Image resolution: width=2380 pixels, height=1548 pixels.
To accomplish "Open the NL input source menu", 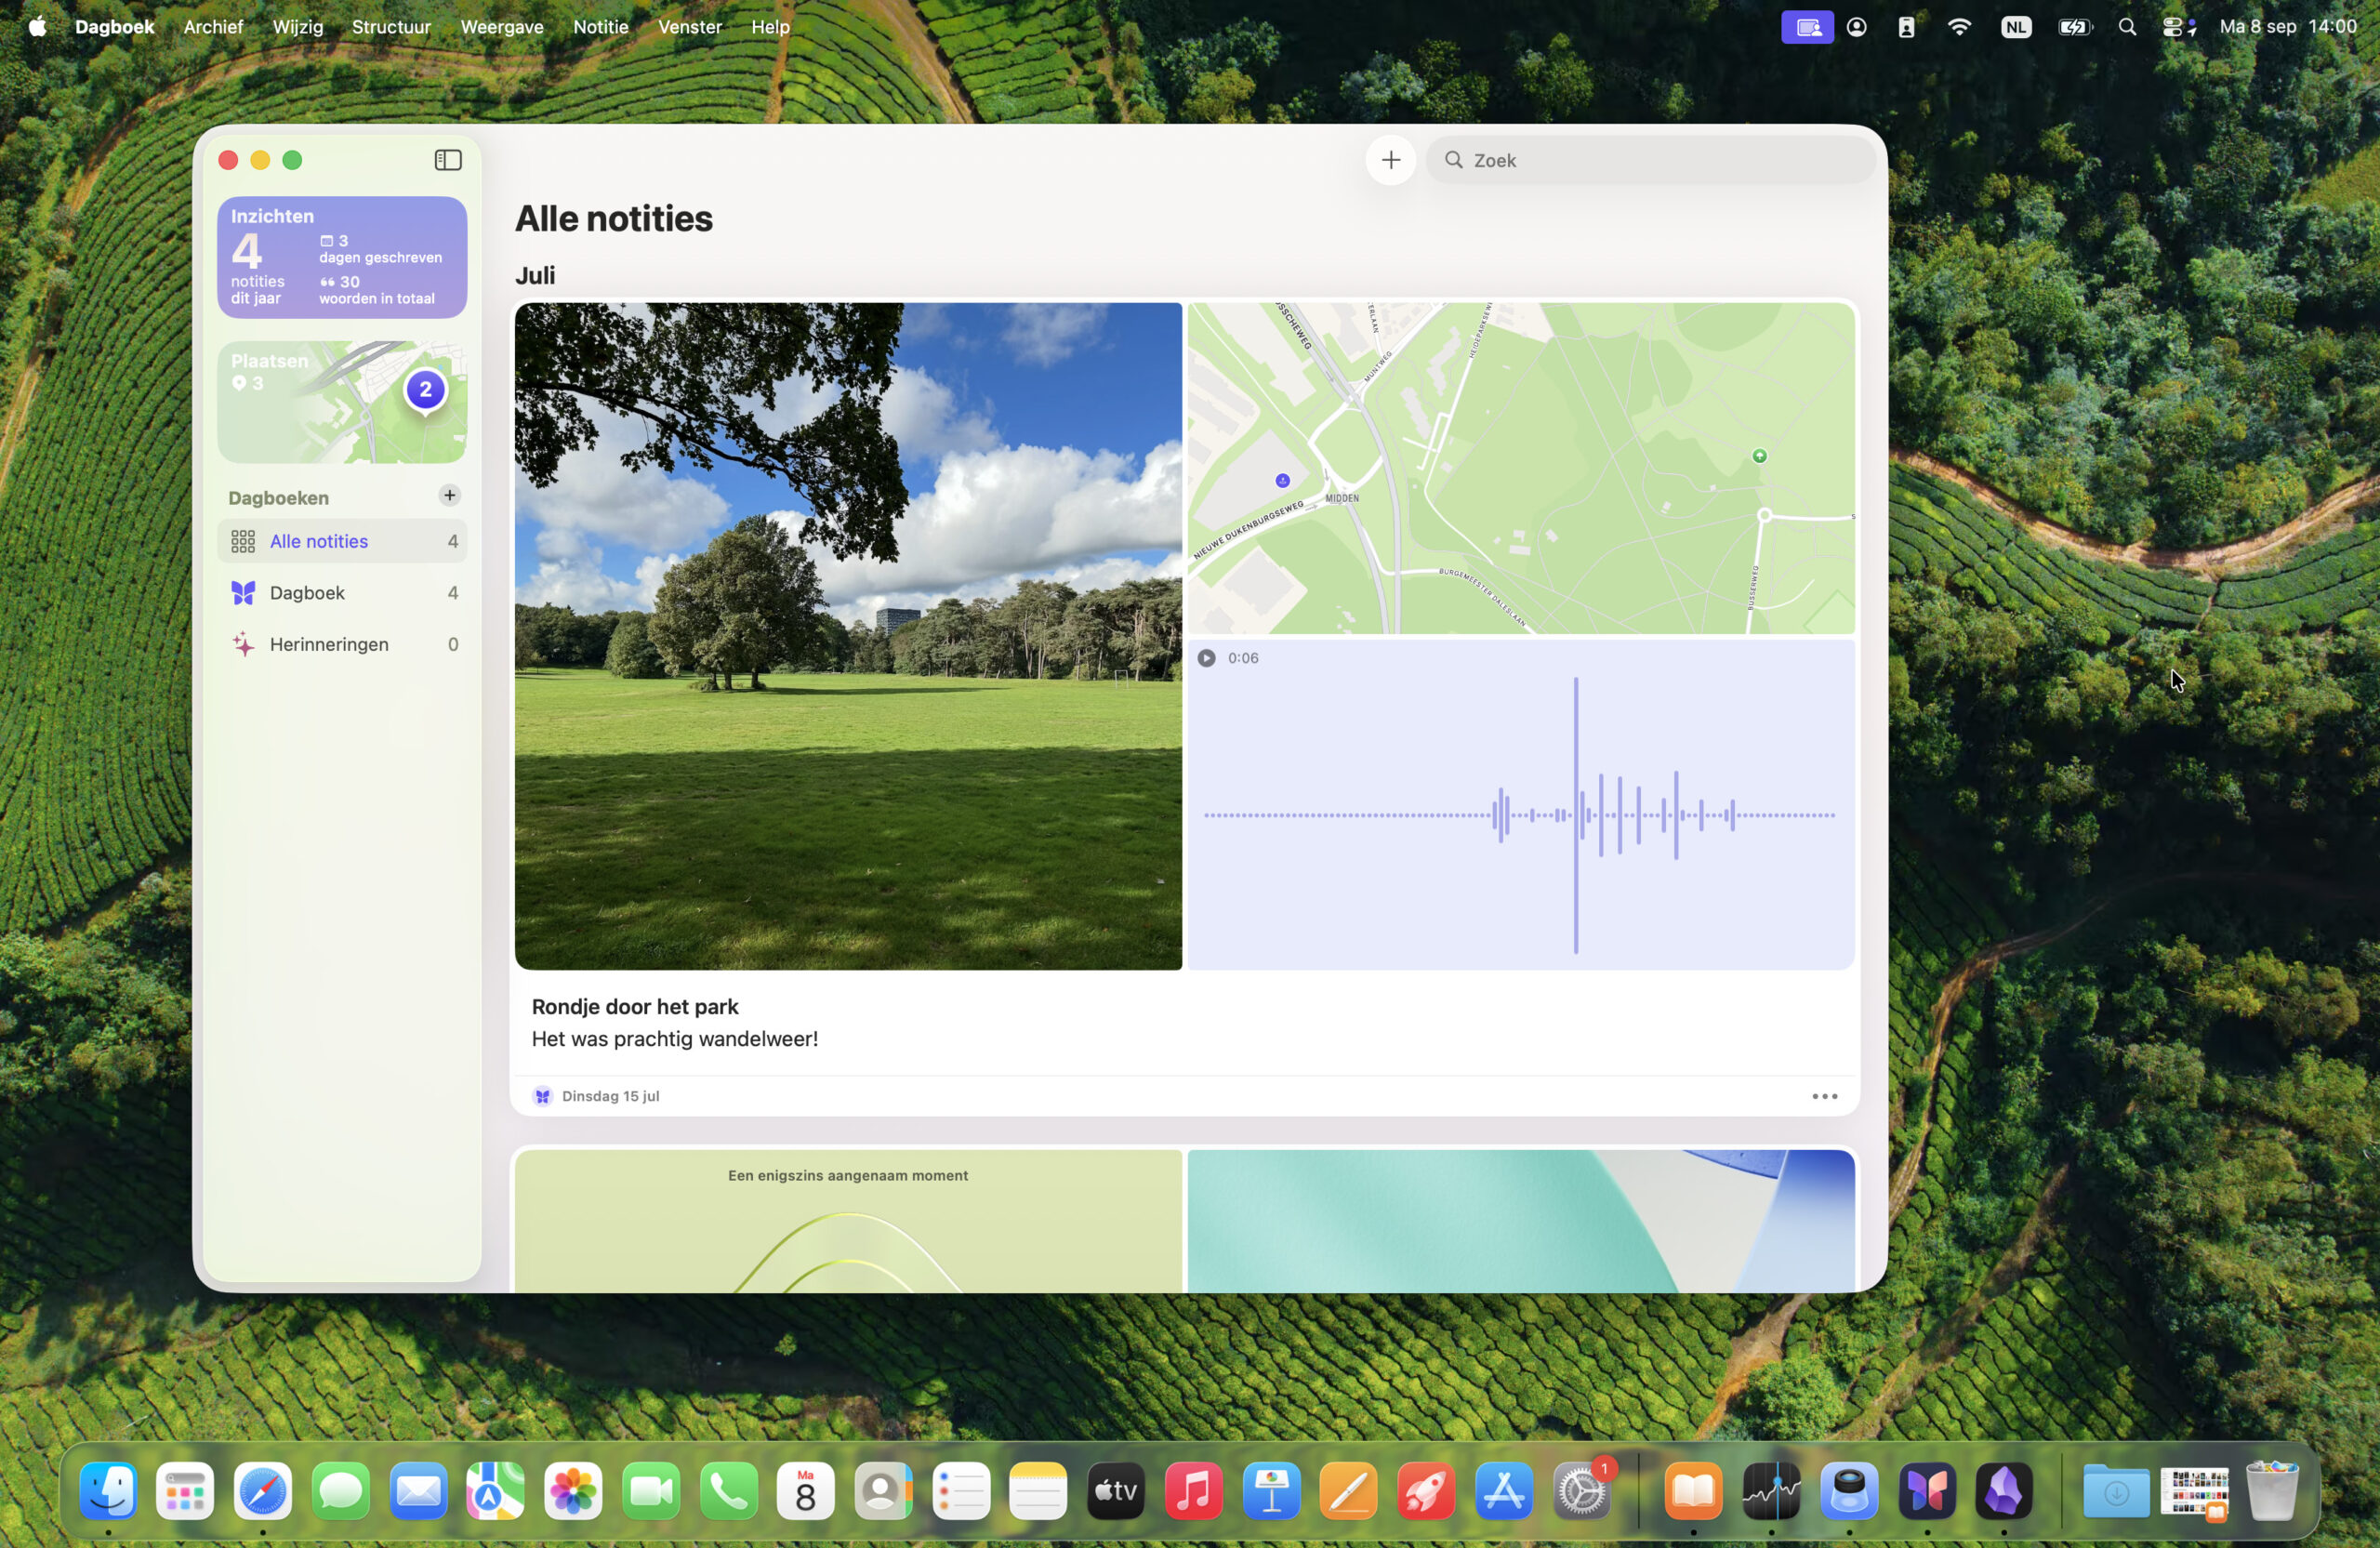I will [2015, 27].
